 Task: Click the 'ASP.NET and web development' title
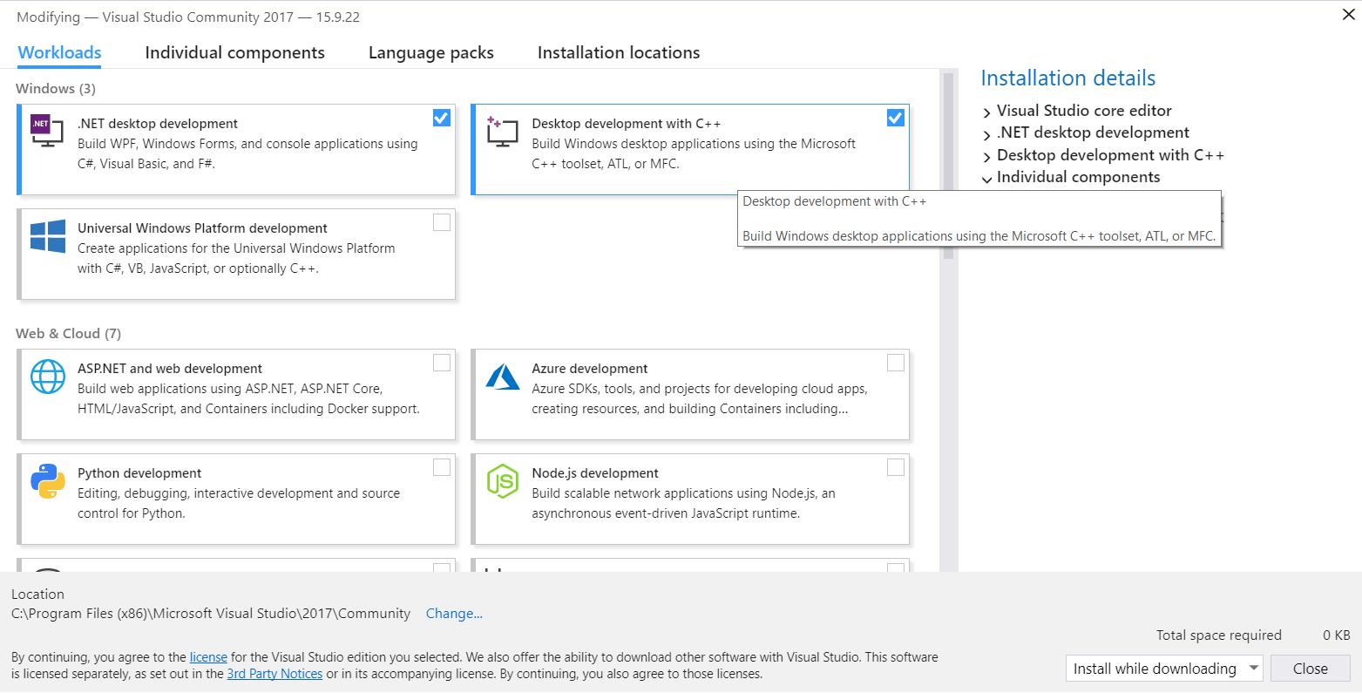coord(170,369)
